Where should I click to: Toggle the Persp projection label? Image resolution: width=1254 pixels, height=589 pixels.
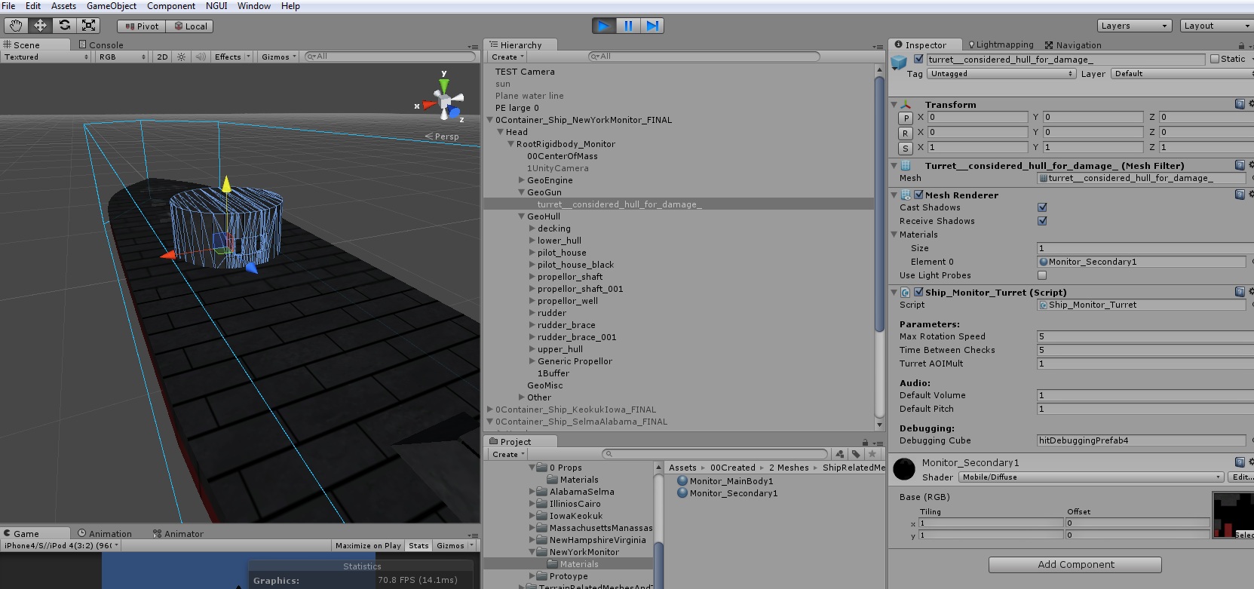(443, 137)
